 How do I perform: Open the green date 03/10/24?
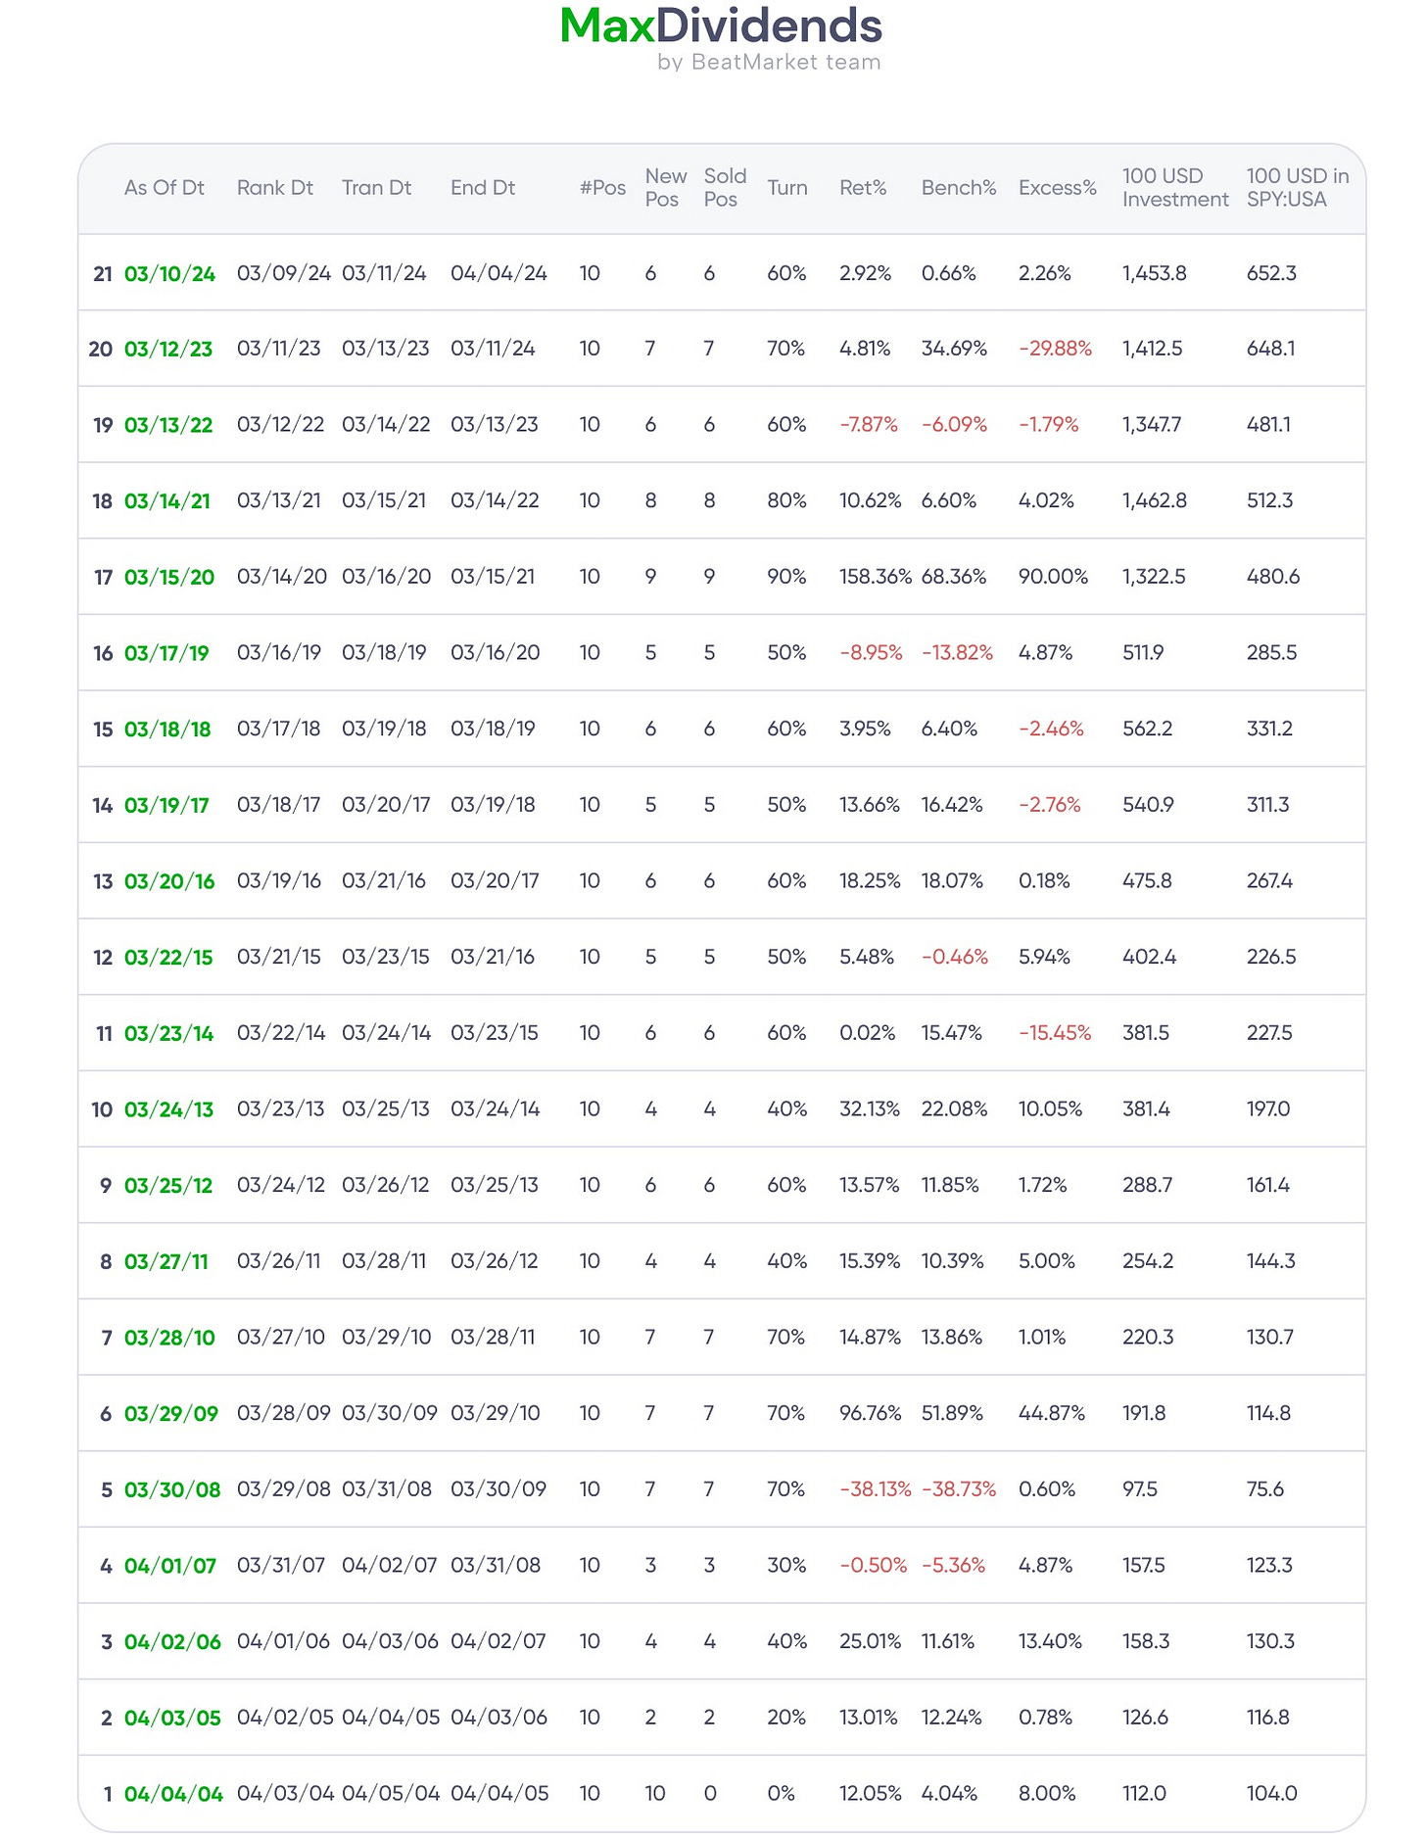(x=169, y=274)
